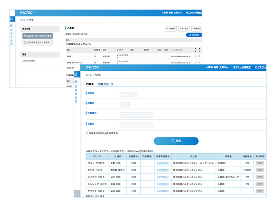Select the 内線表 tab

90,84
